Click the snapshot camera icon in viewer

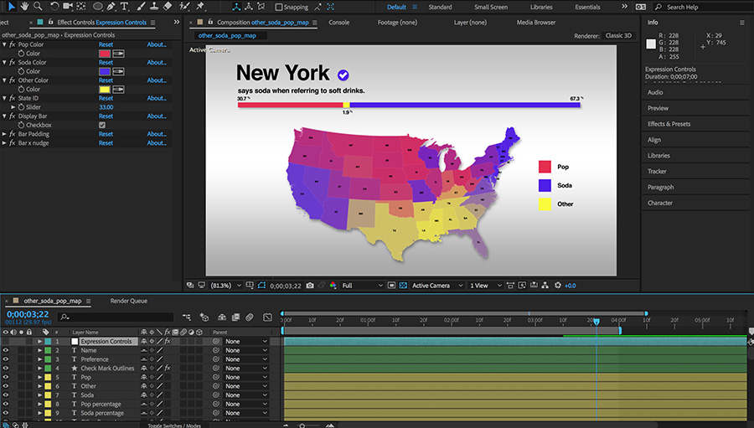(x=310, y=286)
